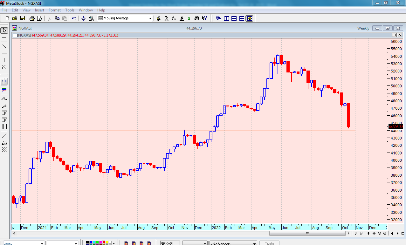Open the Indicator Builder f(x) icon
Image resolution: width=406 pixels, height=245 pixels.
[x=174, y=18]
